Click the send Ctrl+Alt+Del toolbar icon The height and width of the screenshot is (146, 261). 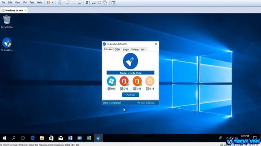60,2
